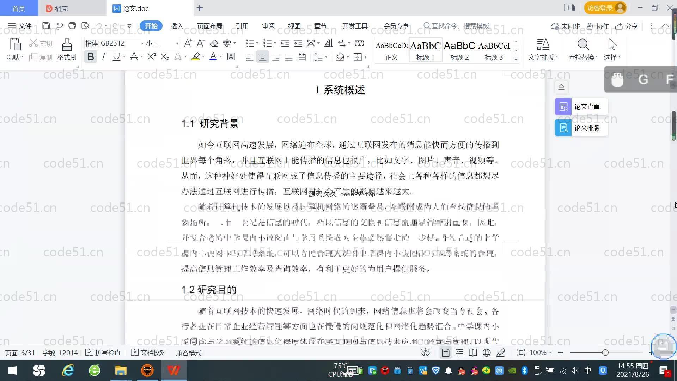Expand numbered list options arrow
Image resolution: width=677 pixels, height=381 pixels.
275,43
